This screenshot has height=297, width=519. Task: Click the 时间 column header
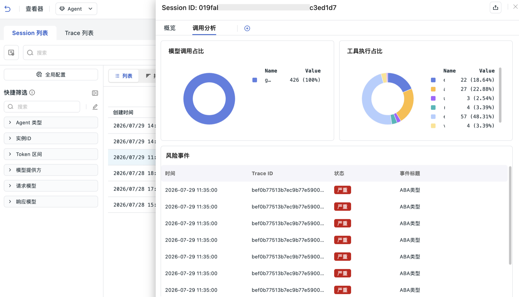point(170,173)
